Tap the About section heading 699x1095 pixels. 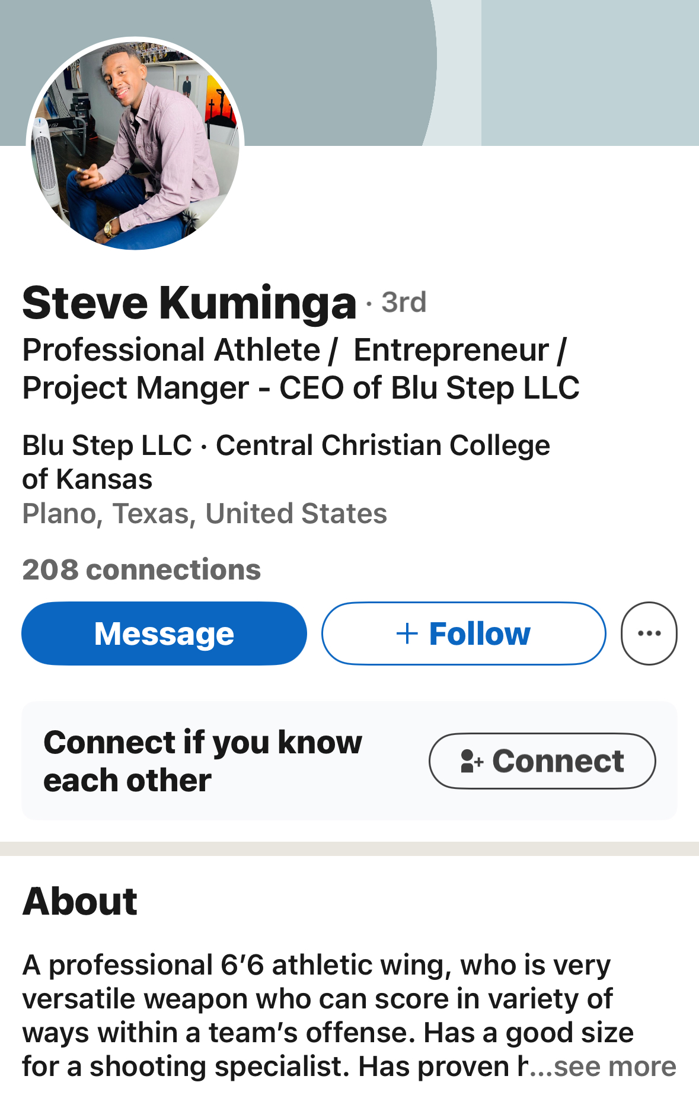(x=80, y=901)
